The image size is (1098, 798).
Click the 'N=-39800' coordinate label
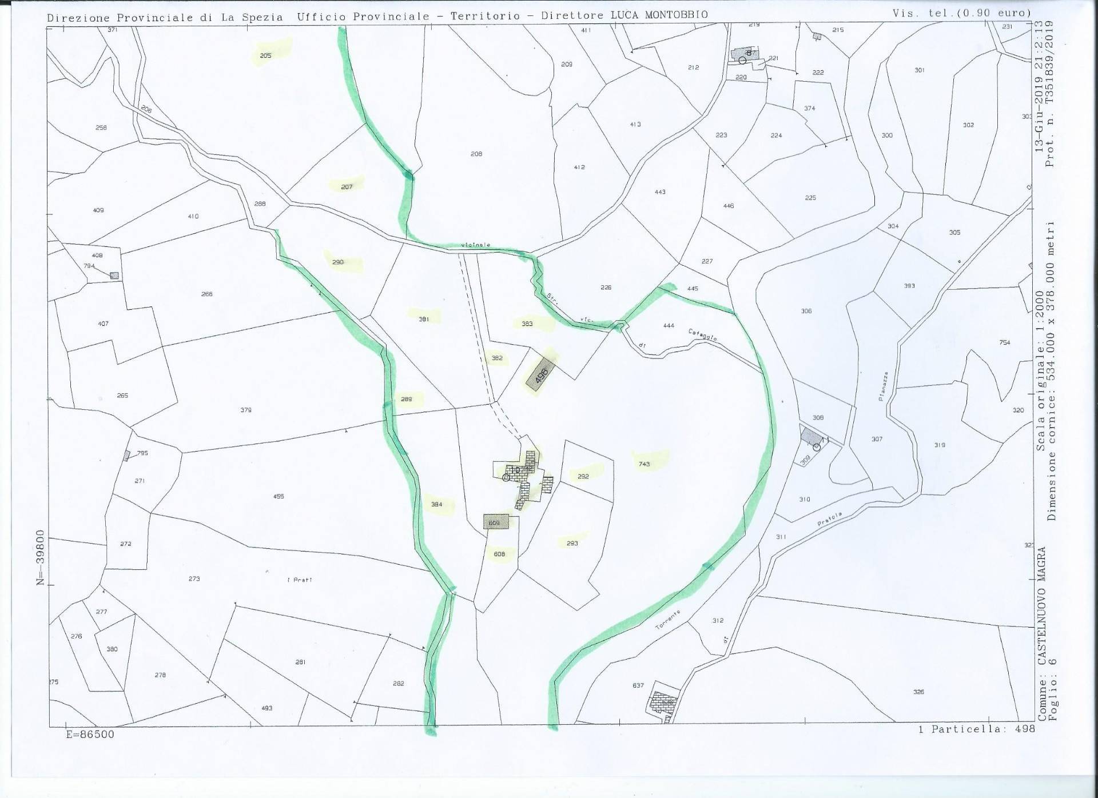(40, 557)
